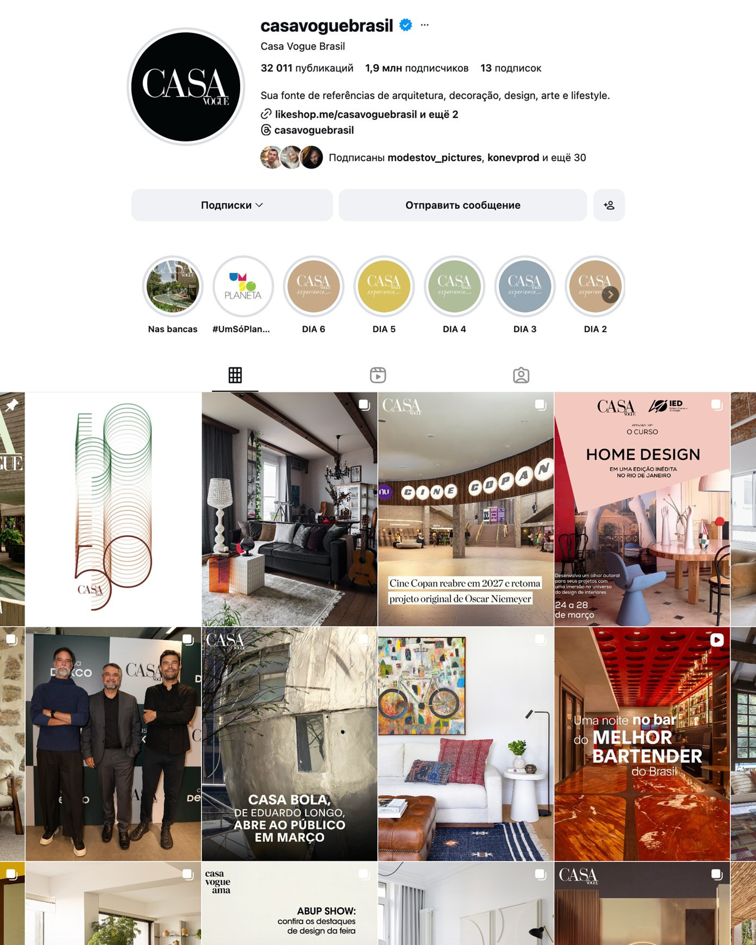Switch to the Reels tab icon

point(378,375)
